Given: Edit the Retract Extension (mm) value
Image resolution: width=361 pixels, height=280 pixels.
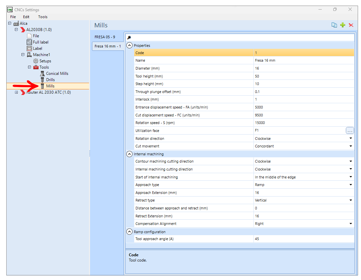Looking at the screenshot, I should [x=304, y=216].
